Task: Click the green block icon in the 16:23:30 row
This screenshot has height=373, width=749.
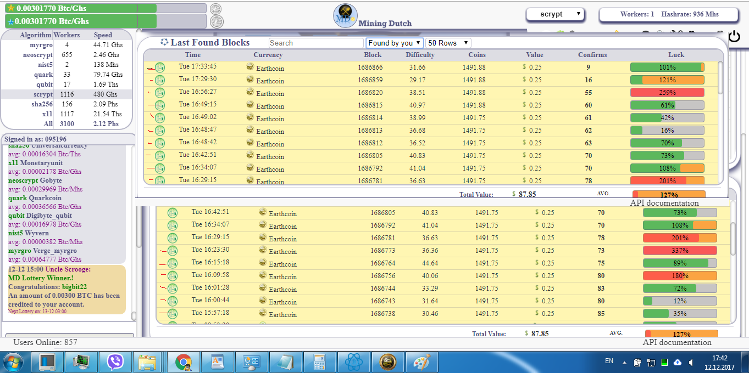Action: tap(173, 251)
